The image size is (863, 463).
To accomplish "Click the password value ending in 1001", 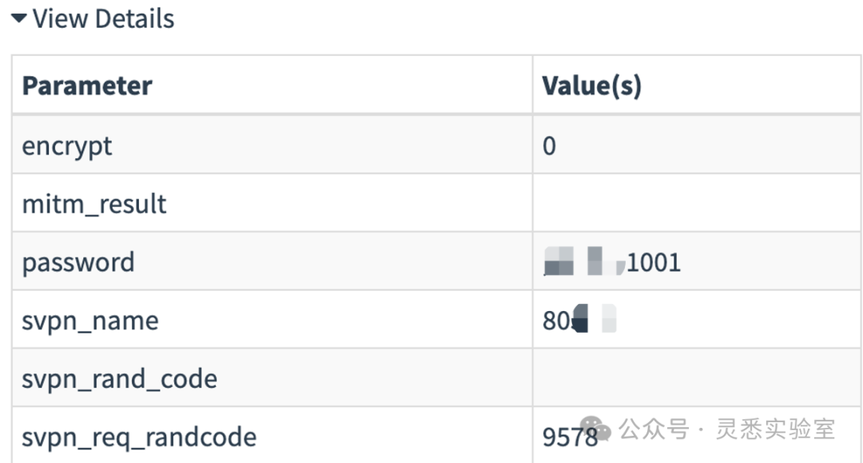I will [653, 262].
